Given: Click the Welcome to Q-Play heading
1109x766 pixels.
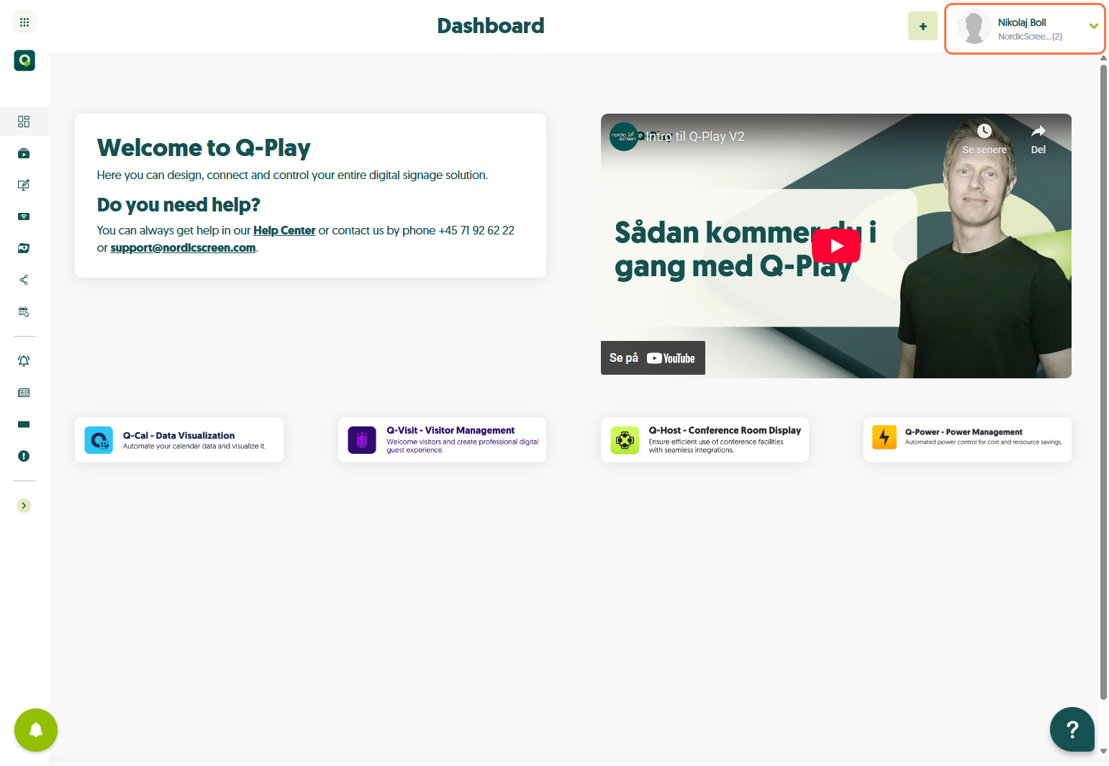Looking at the screenshot, I should pyautogui.click(x=204, y=147).
